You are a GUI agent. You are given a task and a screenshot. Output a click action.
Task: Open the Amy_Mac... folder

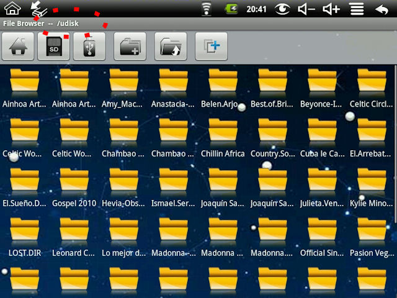point(124,88)
